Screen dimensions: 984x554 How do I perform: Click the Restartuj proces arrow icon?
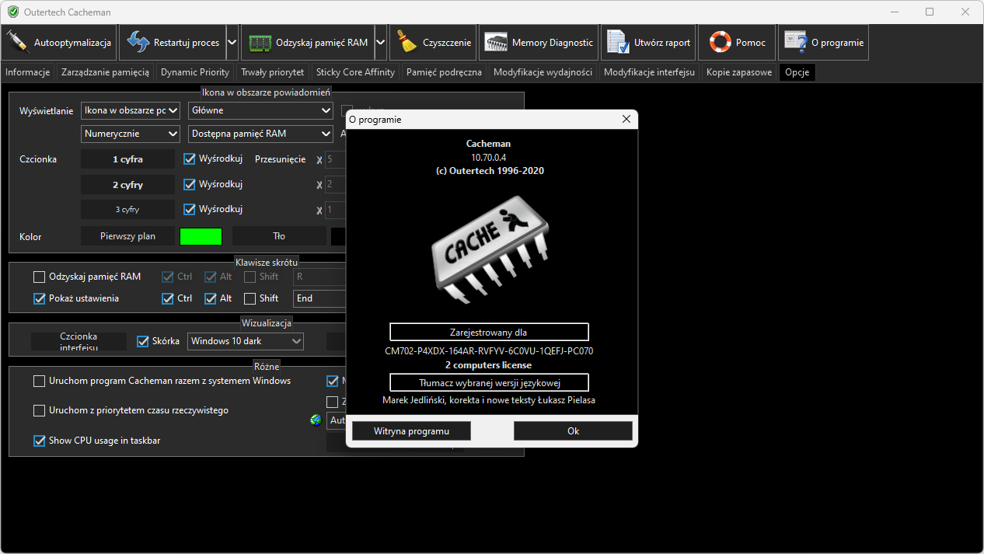pyautogui.click(x=138, y=43)
